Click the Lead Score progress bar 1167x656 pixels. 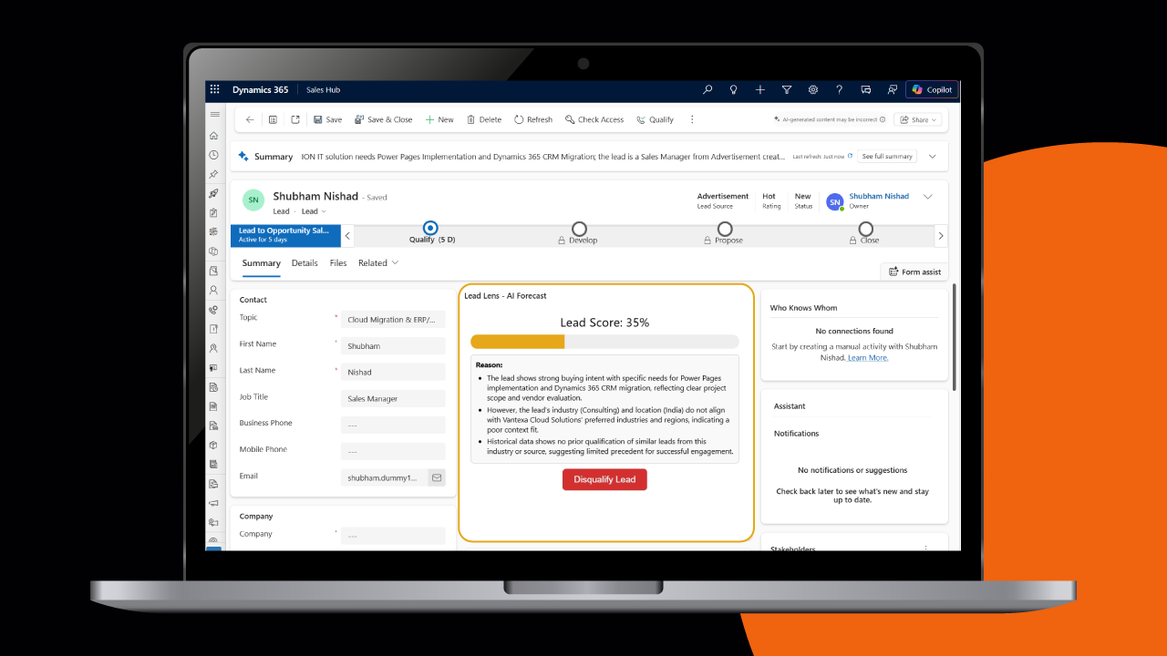point(604,342)
